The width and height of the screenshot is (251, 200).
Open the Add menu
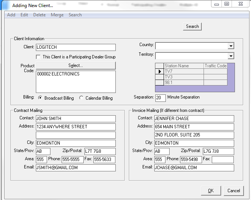pos(11,15)
